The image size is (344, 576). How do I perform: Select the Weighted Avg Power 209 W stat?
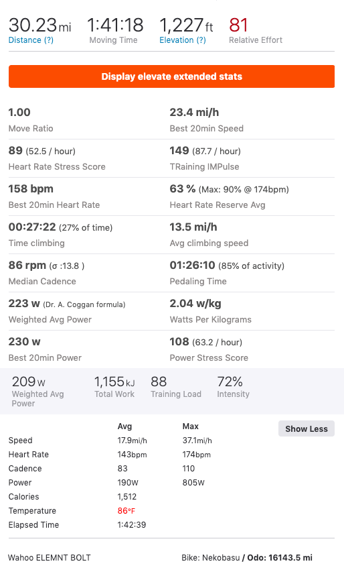(x=37, y=392)
